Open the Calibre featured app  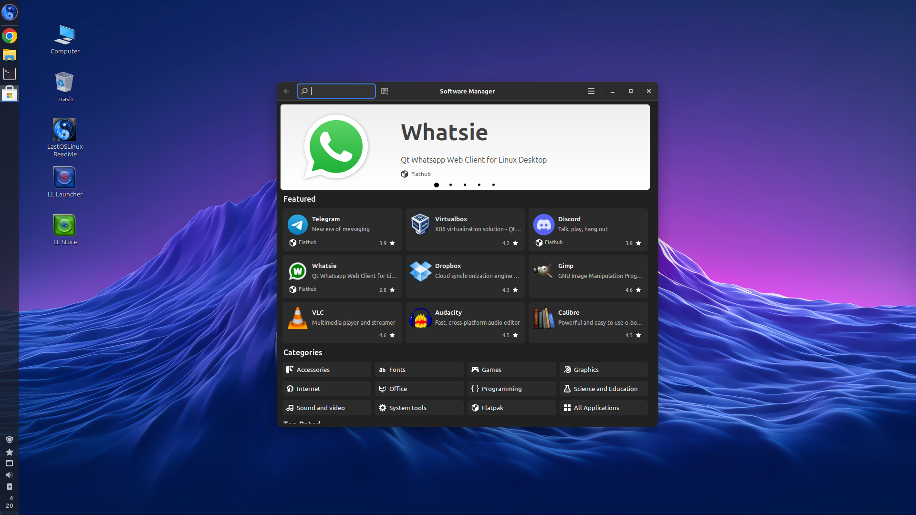pyautogui.click(x=588, y=322)
